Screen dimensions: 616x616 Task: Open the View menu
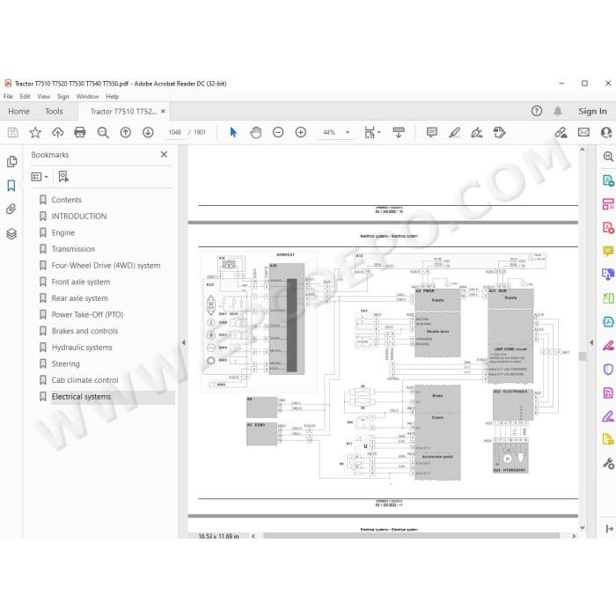coord(44,96)
